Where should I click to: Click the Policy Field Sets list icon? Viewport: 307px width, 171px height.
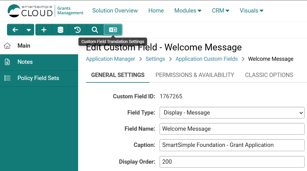7,78
